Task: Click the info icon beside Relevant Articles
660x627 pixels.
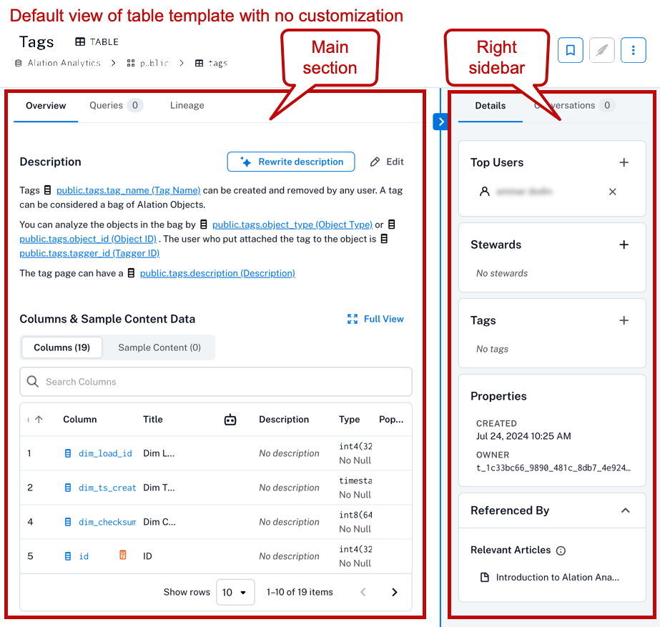Action: pyautogui.click(x=561, y=551)
